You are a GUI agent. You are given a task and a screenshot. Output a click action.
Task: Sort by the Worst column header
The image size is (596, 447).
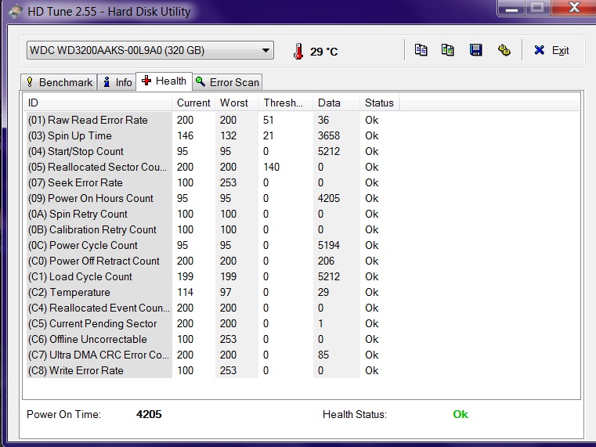237,103
